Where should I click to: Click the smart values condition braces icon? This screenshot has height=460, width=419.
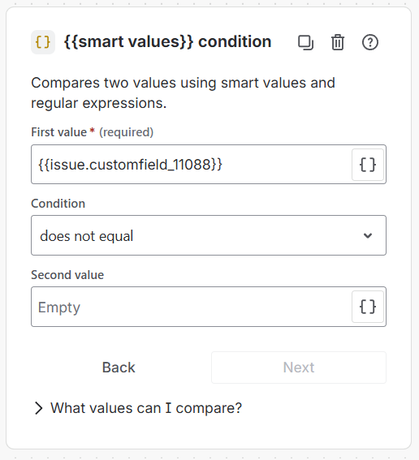pyautogui.click(x=43, y=42)
